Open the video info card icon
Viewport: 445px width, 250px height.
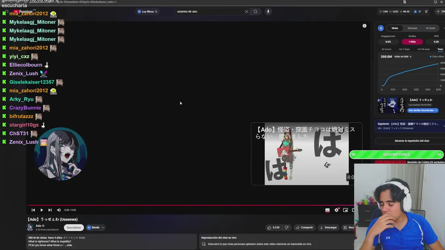tap(364, 26)
